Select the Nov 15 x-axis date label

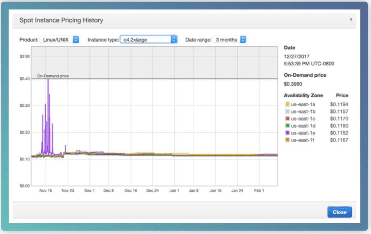pyautogui.click(x=46, y=190)
